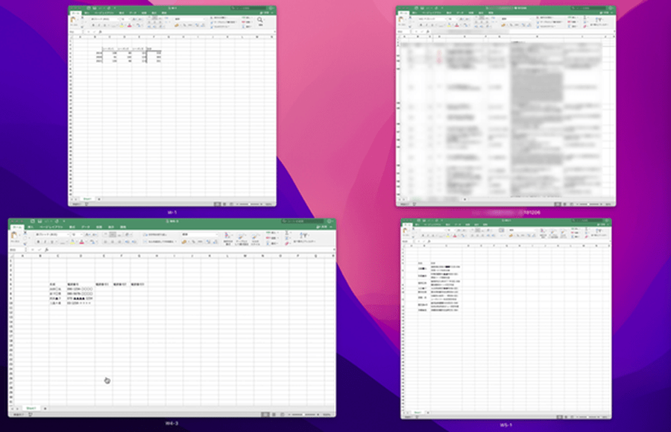Open the font name dropdown in the phone-list window
Viewport: 671px width, 432px height.
point(68,234)
